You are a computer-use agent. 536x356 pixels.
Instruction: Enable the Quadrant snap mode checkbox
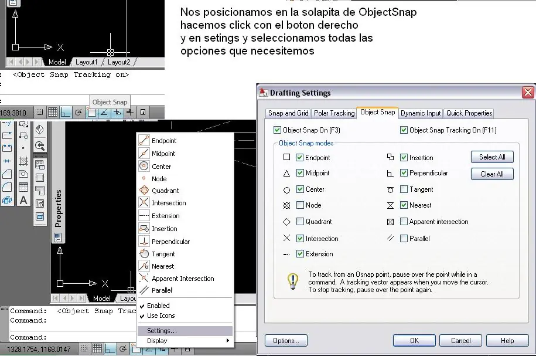[300, 222]
